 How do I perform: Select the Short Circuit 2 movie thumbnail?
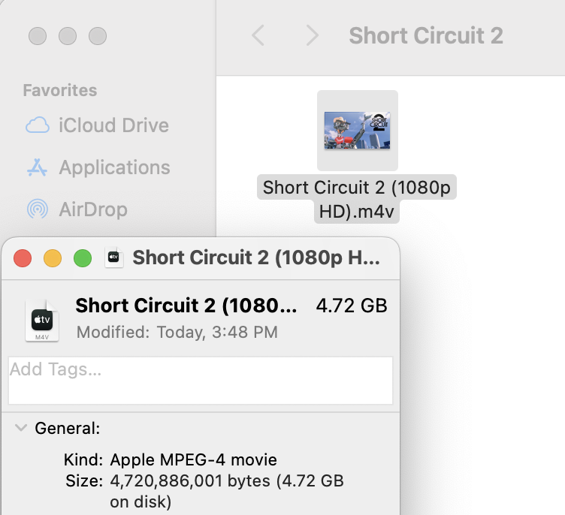click(357, 131)
